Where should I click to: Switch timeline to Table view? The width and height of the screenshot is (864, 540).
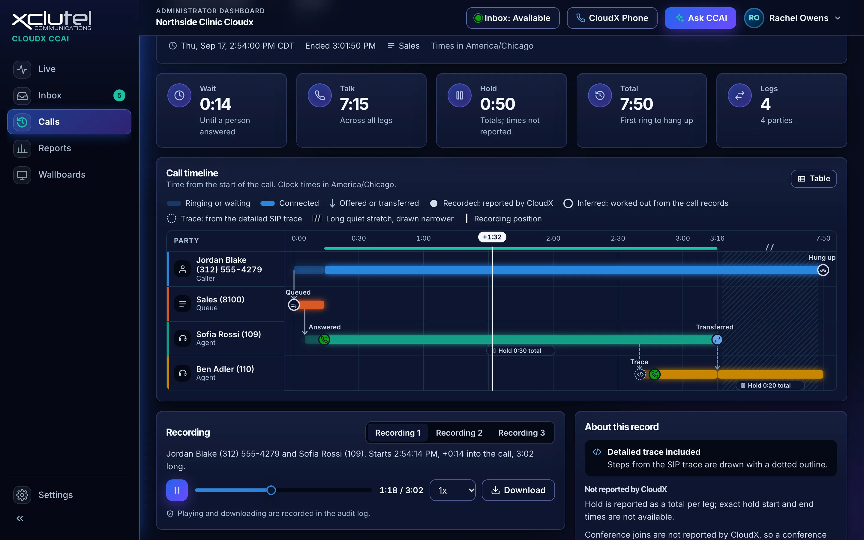tap(814, 178)
